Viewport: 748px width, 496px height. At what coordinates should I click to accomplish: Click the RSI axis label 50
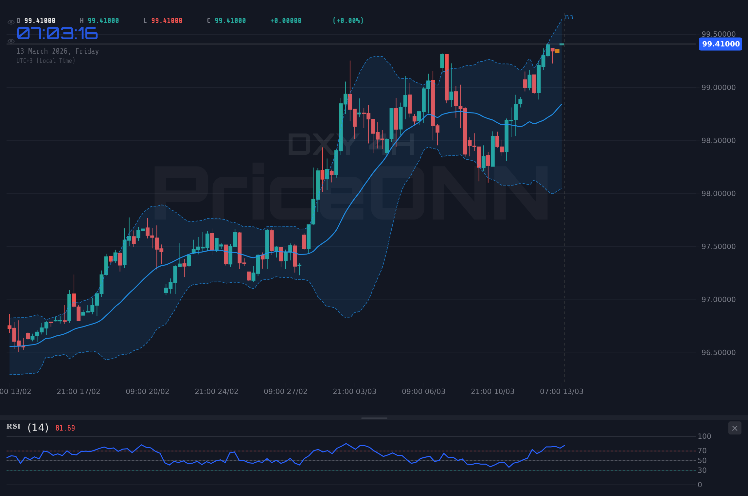[702, 460]
